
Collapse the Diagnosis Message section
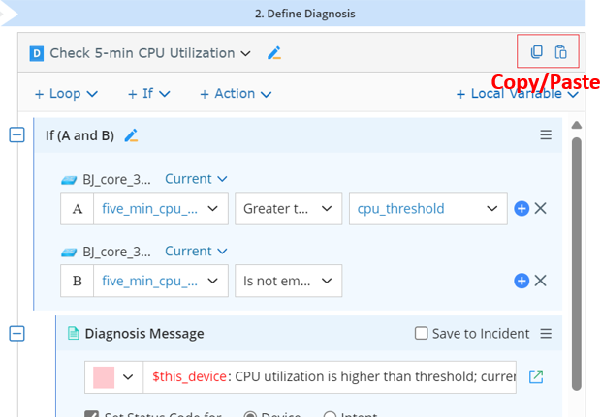pos(16,334)
